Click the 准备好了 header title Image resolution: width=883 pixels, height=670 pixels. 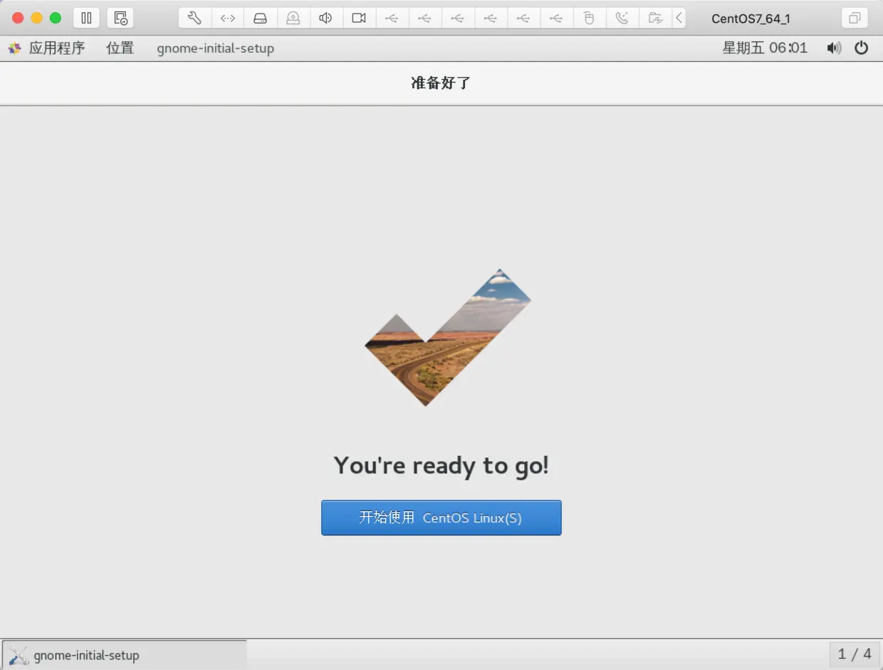[441, 83]
